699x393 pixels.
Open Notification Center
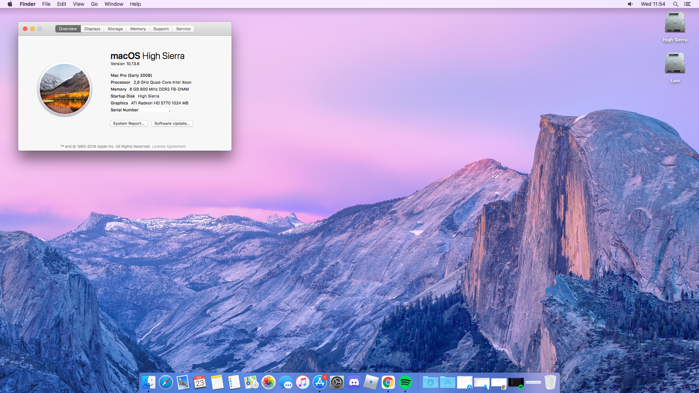687,4
